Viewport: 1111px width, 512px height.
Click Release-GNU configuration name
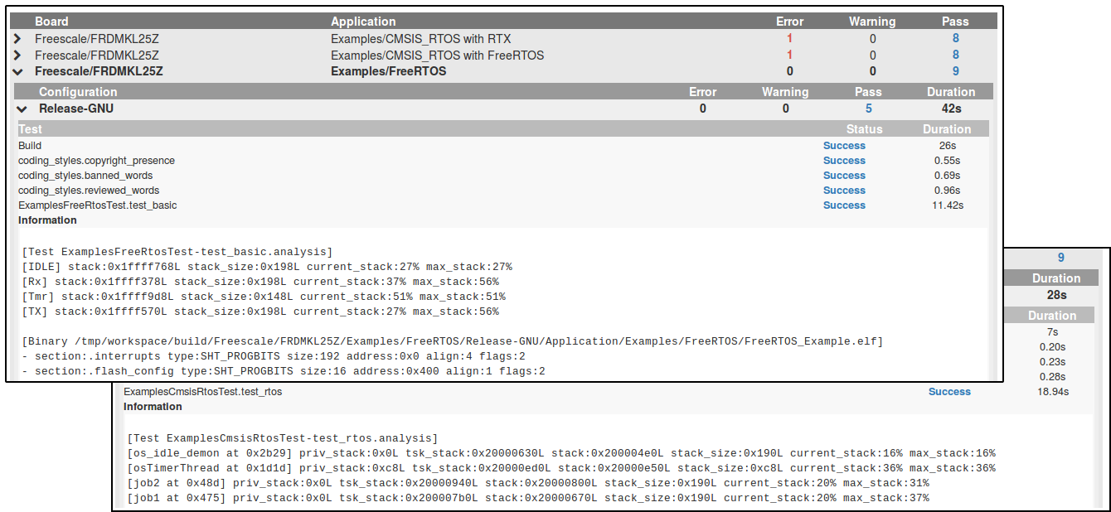76,109
